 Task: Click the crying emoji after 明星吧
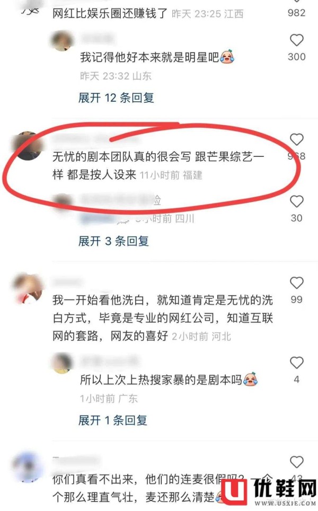[227, 57]
